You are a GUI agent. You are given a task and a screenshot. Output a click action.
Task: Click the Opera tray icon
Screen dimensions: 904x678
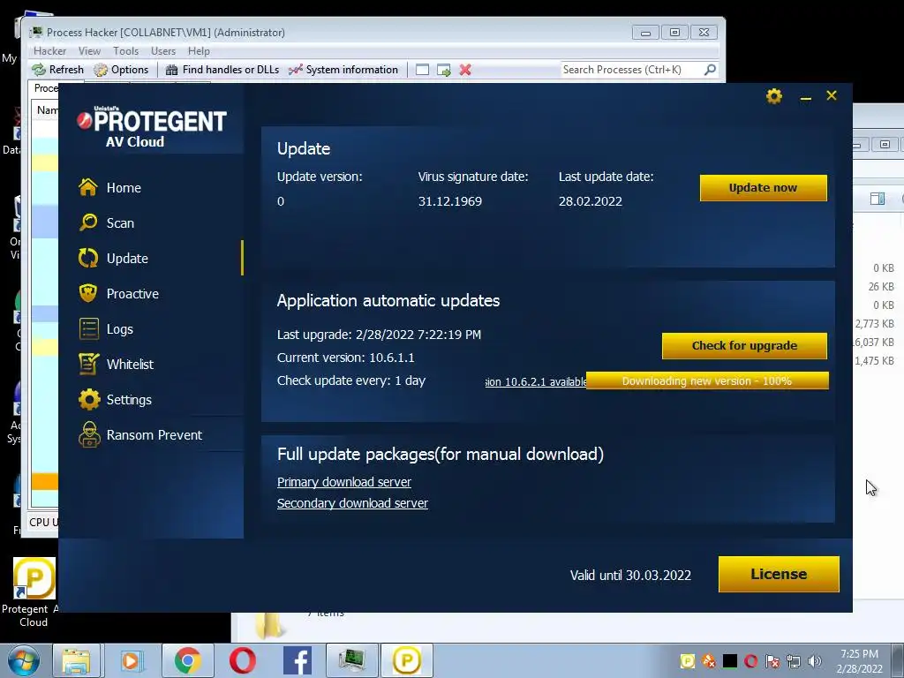click(x=750, y=660)
